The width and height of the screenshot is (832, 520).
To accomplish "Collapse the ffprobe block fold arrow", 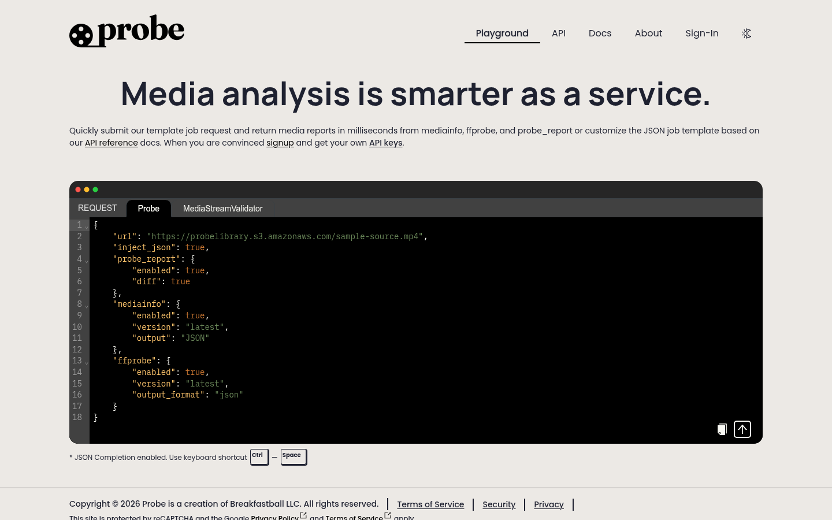I will coord(87,363).
